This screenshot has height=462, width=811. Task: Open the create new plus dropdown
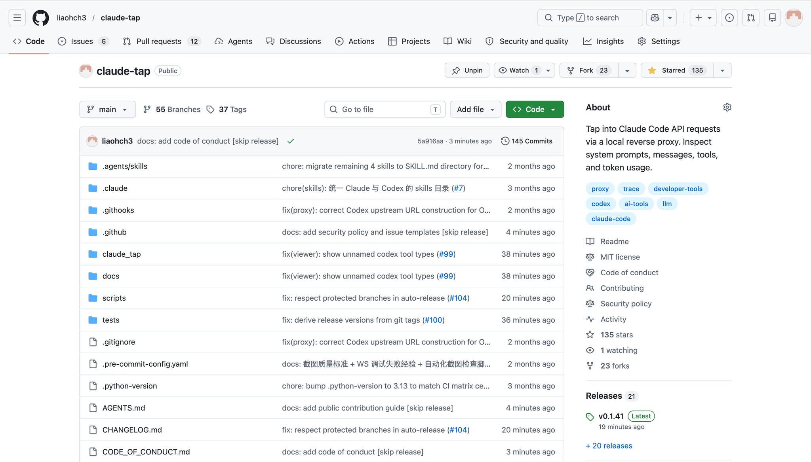[703, 18]
